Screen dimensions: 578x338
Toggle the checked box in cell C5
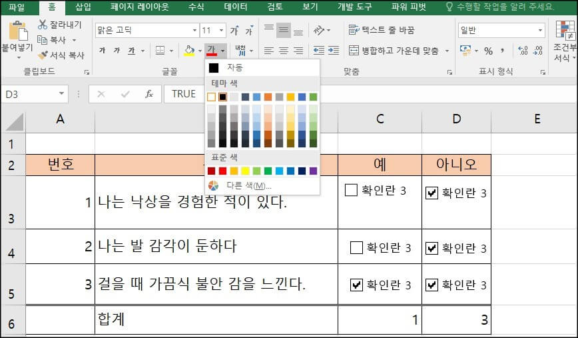(356, 285)
